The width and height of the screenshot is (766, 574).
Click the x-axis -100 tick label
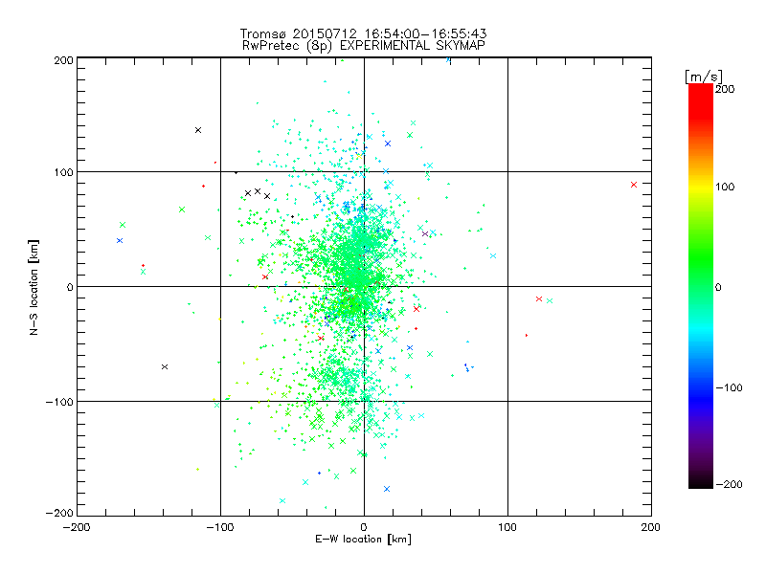tap(220, 527)
